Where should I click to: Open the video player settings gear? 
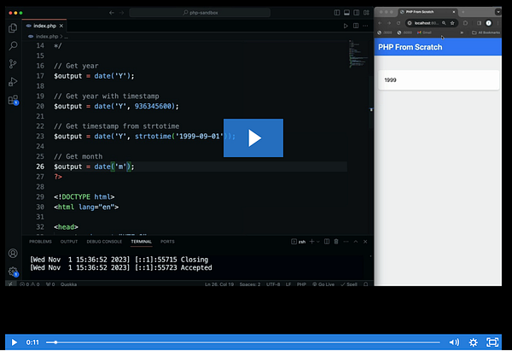tap(473, 342)
